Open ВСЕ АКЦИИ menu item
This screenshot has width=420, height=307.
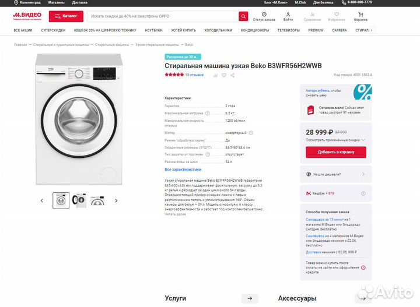pyautogui.click(x=23, y=30)
